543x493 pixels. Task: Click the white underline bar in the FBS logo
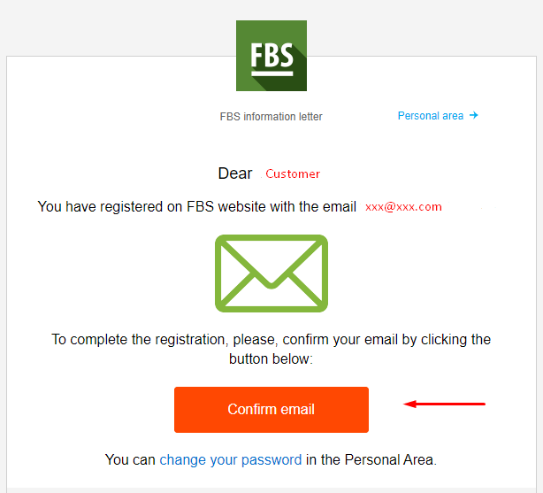coord(271,73)
